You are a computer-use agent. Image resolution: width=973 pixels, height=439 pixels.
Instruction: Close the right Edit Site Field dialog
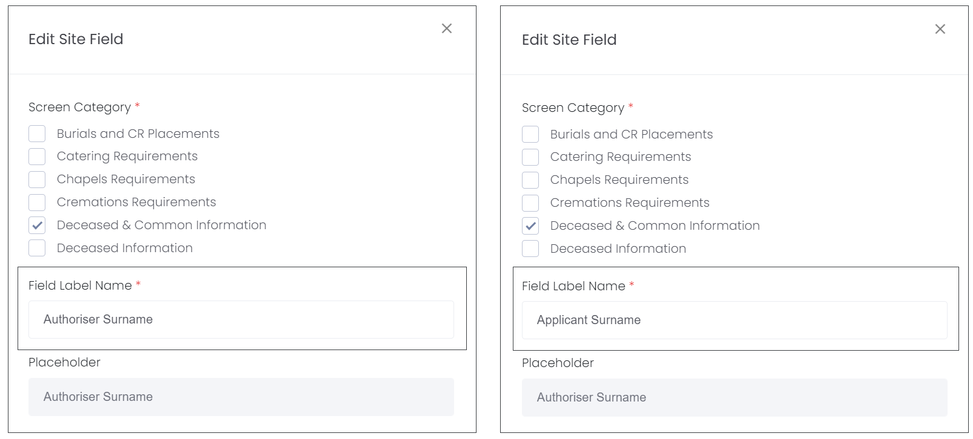(x=940, y=29)
